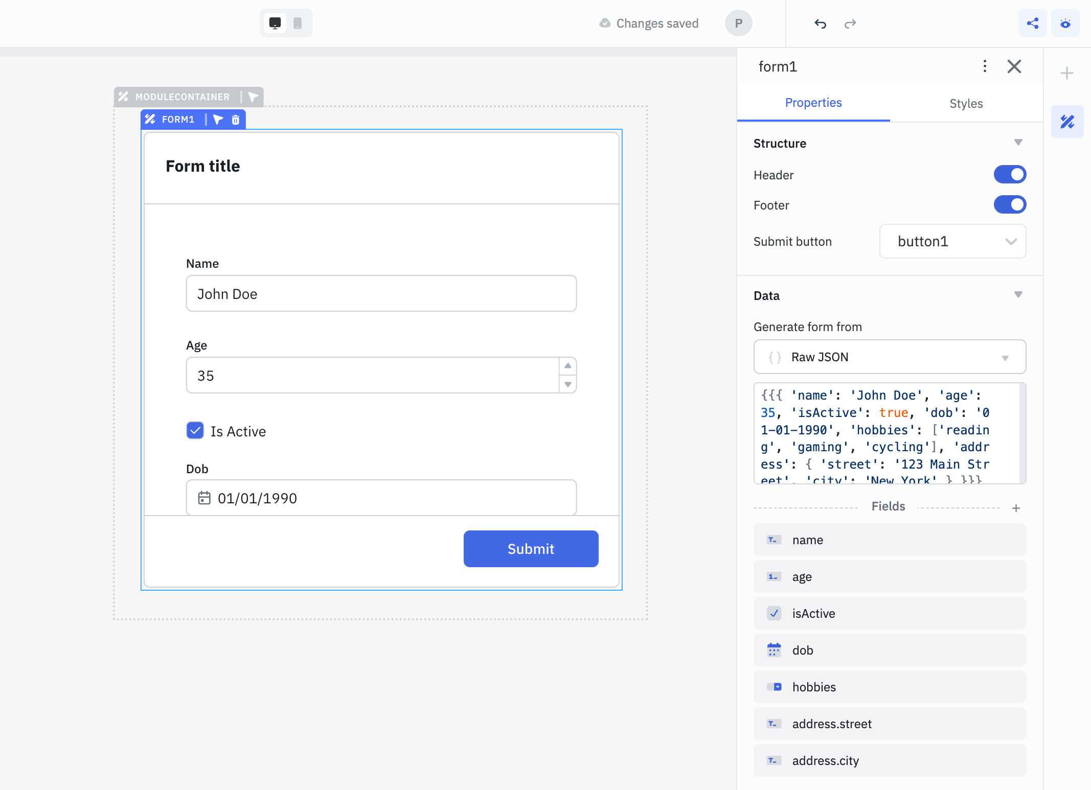
Task: Click the Name input containing John Doe
Action: (380, 293)
